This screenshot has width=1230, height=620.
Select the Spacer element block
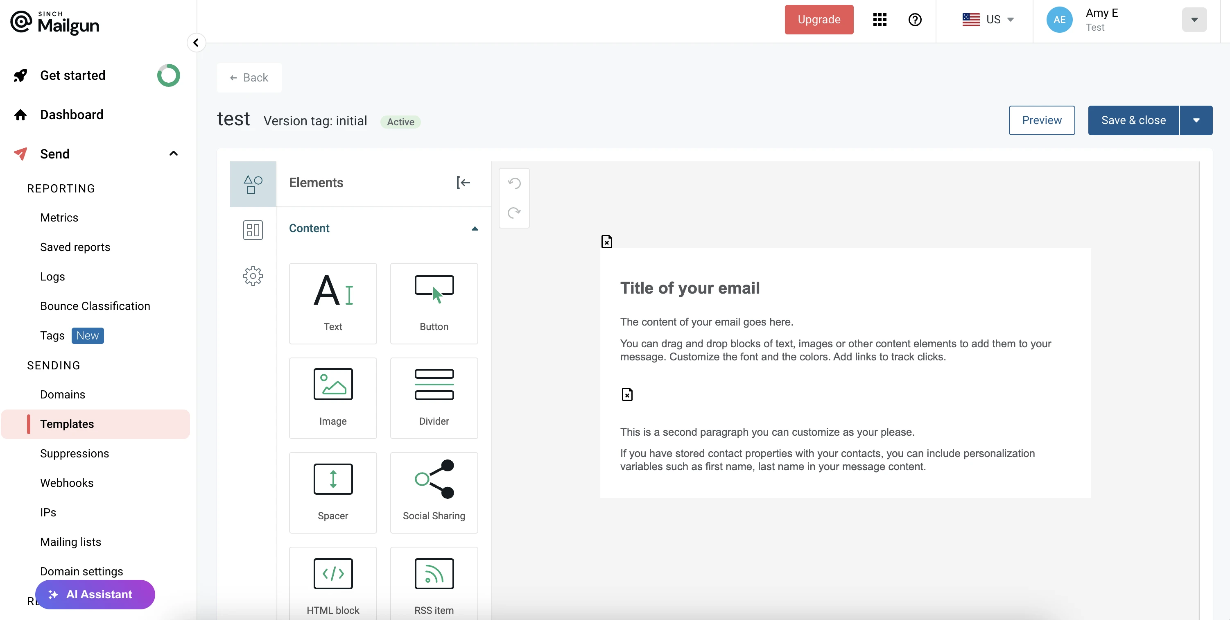coord(333,492)
